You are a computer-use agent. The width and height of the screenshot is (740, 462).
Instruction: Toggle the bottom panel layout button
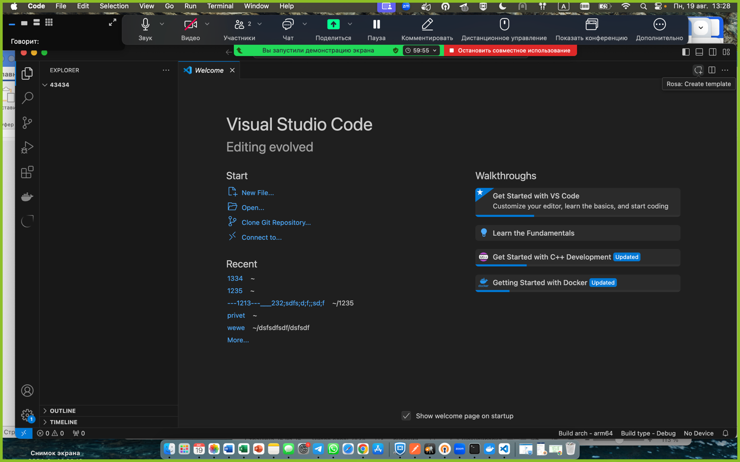[699, 52]
